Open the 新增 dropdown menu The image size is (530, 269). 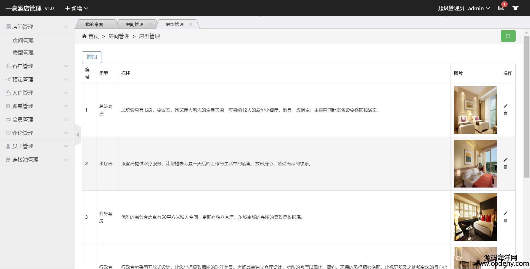(77, 8)
